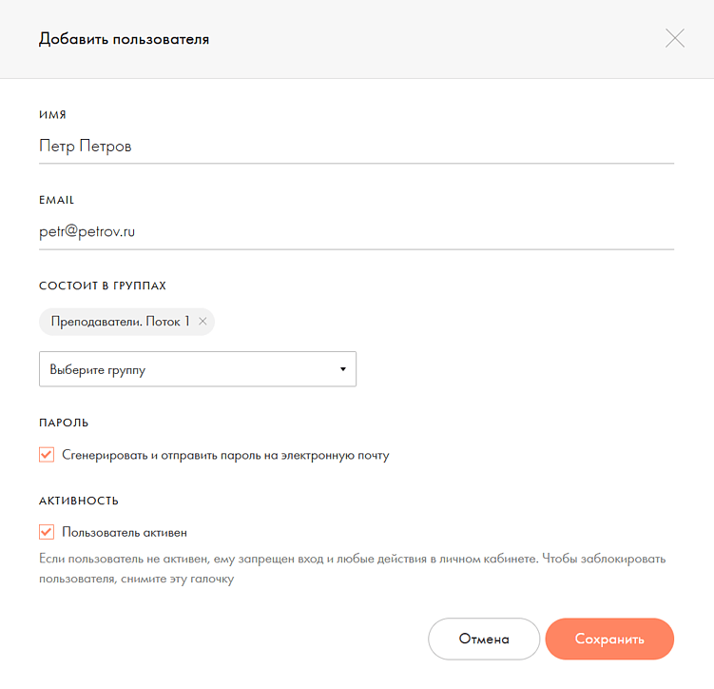
Task: Click the Пользователь активен label text
Action: click(131, 532)
